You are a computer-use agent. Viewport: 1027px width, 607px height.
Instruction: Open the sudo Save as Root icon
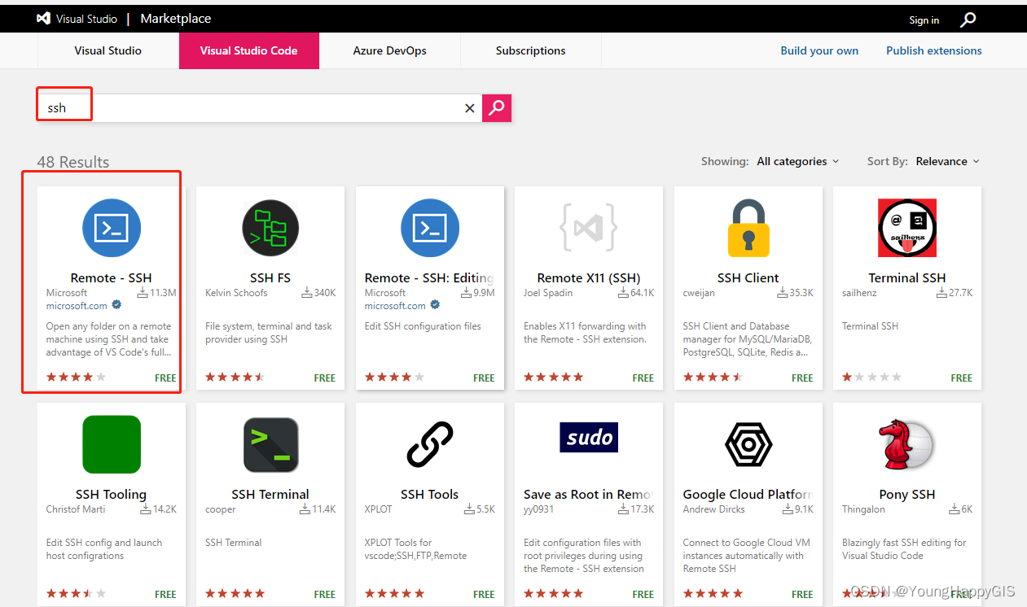coord(589,438)
